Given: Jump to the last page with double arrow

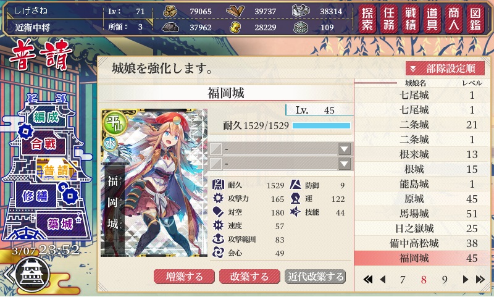Looking at the screenshot, I should [x=480, y=279].
